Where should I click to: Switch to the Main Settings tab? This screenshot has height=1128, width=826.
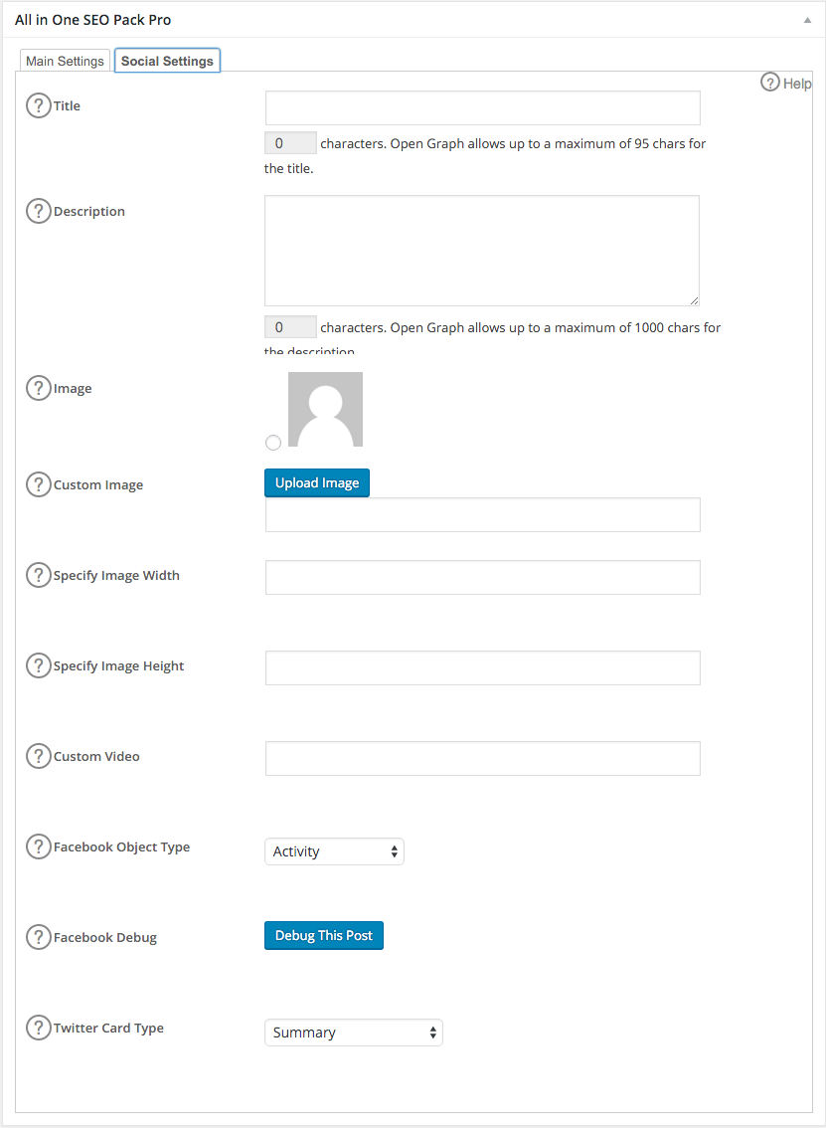pyautogui.click(x=65, y=61)
